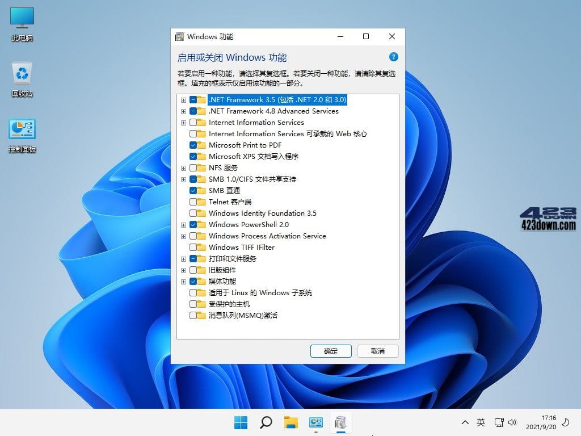Click the volume icon in the system tray
The width and height of the screenshot is (581, 436).
(x=513, y=422)
